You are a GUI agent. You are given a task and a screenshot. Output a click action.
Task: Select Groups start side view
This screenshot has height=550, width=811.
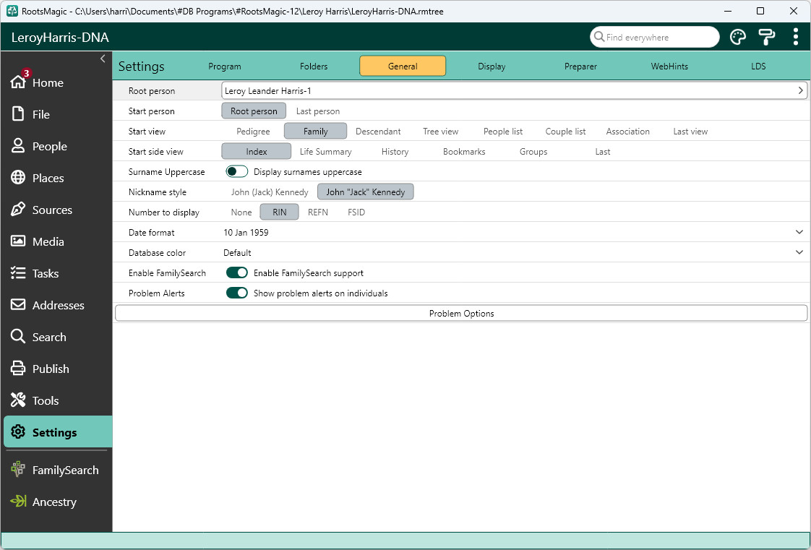point(533,152)
